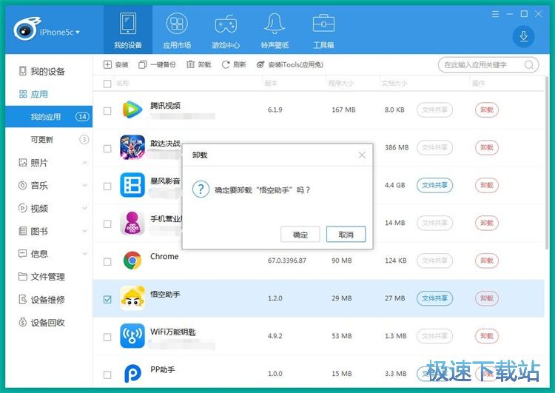Check the Chrome row checkbox
The height and width of the screenshot is (393, 555).
107,262
